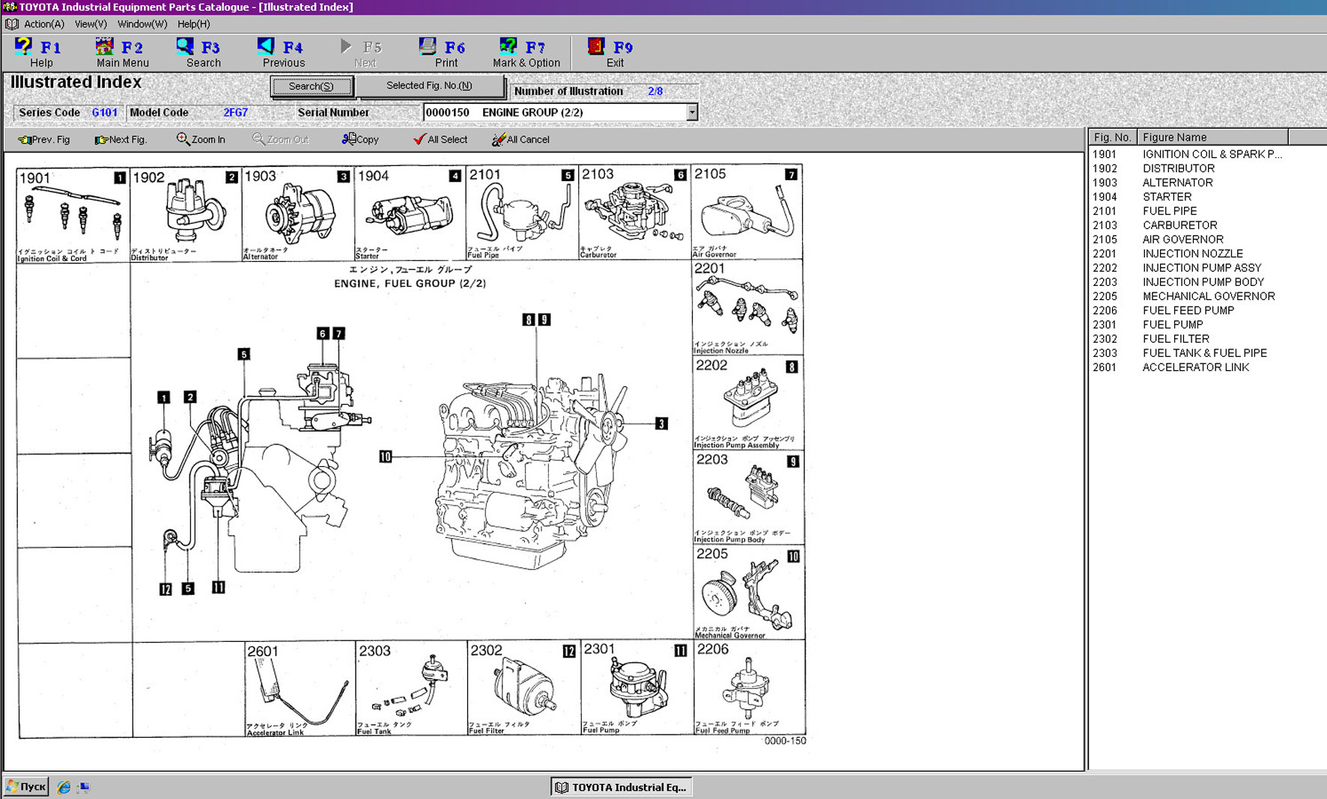
Task: Exit the catalogue via F9 icon
Action: [x=596, y=47]
